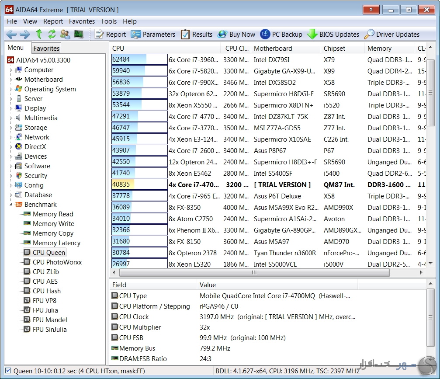Click the Forward arrow toolbar icon
The image size is (440, 379).
click(25, 34)
